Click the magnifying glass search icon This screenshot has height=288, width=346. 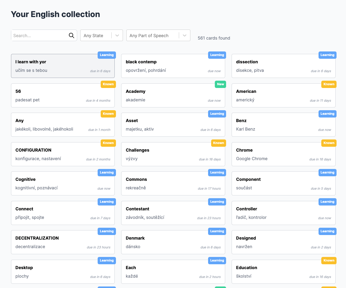[71, 36]
